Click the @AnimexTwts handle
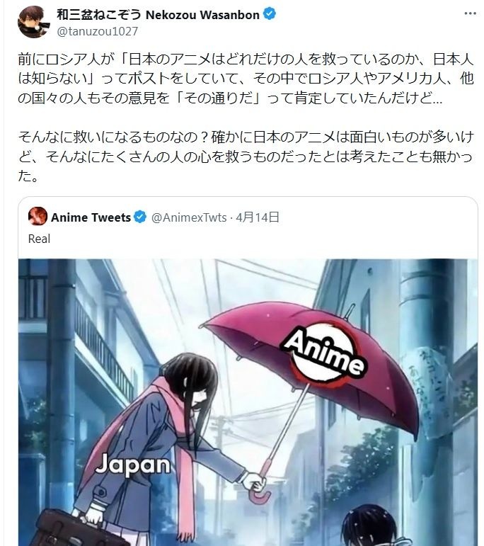Image resolution: width=484 pixels, height=546 pixels. tap(189, 217)
